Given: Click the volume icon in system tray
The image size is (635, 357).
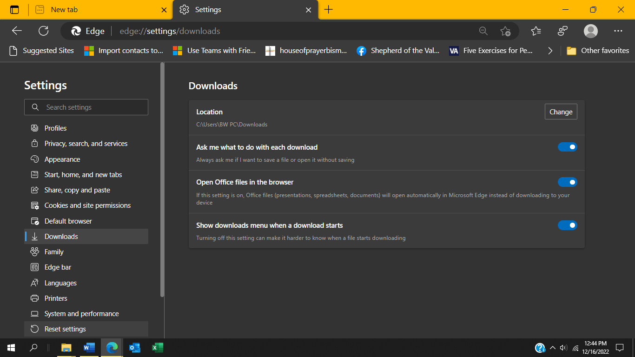Looking at the screenshot, I should [564, 347].
